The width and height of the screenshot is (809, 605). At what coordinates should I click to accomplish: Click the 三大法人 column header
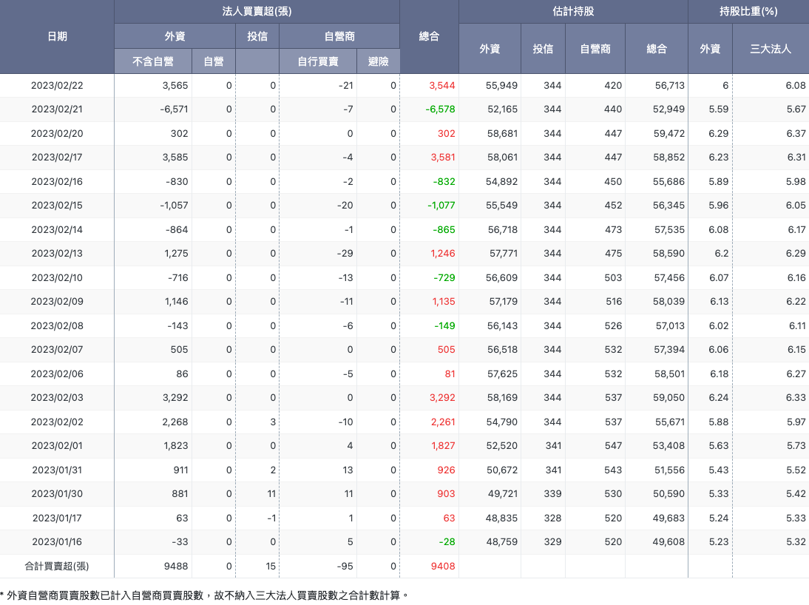click(771, 49)
